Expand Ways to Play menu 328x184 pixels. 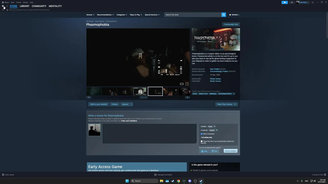point(136,15)
